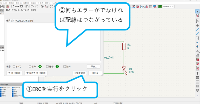The width and height of the screenshot is (200, 104).
Task: Open the 編集 menu
Action: click(x=11, y=3)
